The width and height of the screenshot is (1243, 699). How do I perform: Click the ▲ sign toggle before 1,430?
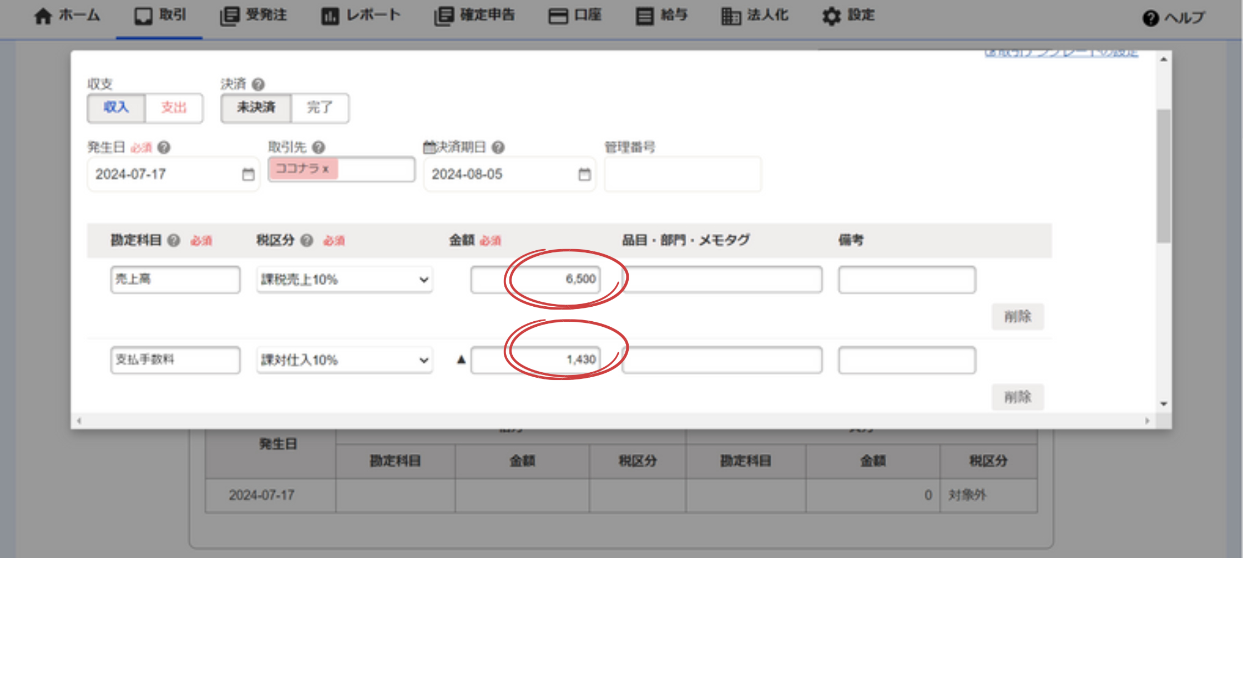click(x=461, y=359)
